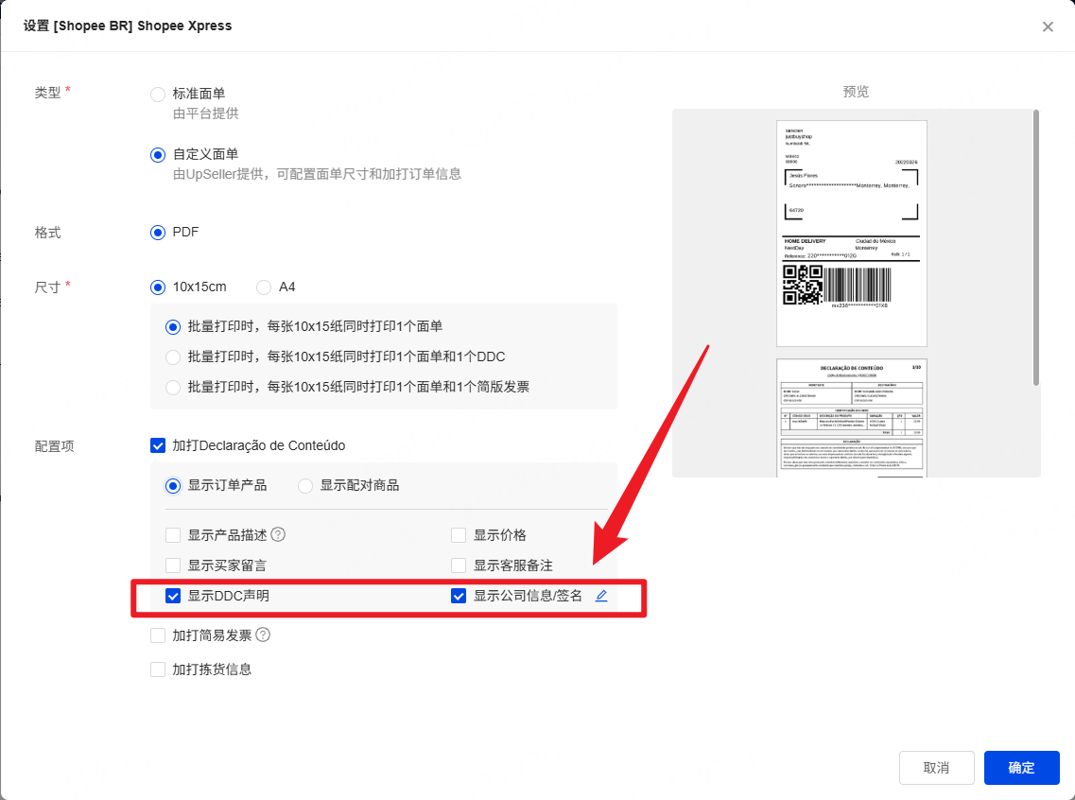Image resolution: width=1075 pixels, height=800 pixels.
Task: Select the 自定义面单 radio option
Action: coord(158,154)
